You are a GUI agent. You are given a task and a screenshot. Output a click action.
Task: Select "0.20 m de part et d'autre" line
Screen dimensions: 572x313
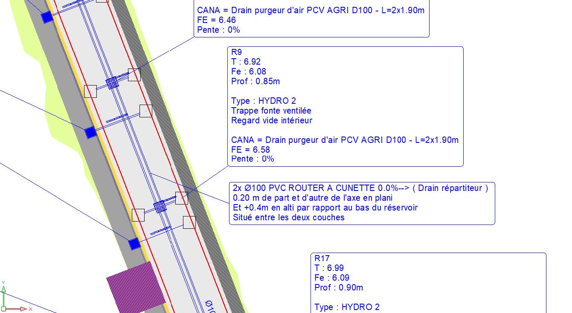[x=313, y=198]
